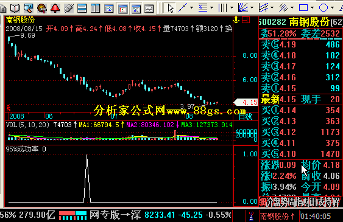This screenshot has height=222, width=343.
Task: Click the red grid icon above price axis
Action: [246, 20]
